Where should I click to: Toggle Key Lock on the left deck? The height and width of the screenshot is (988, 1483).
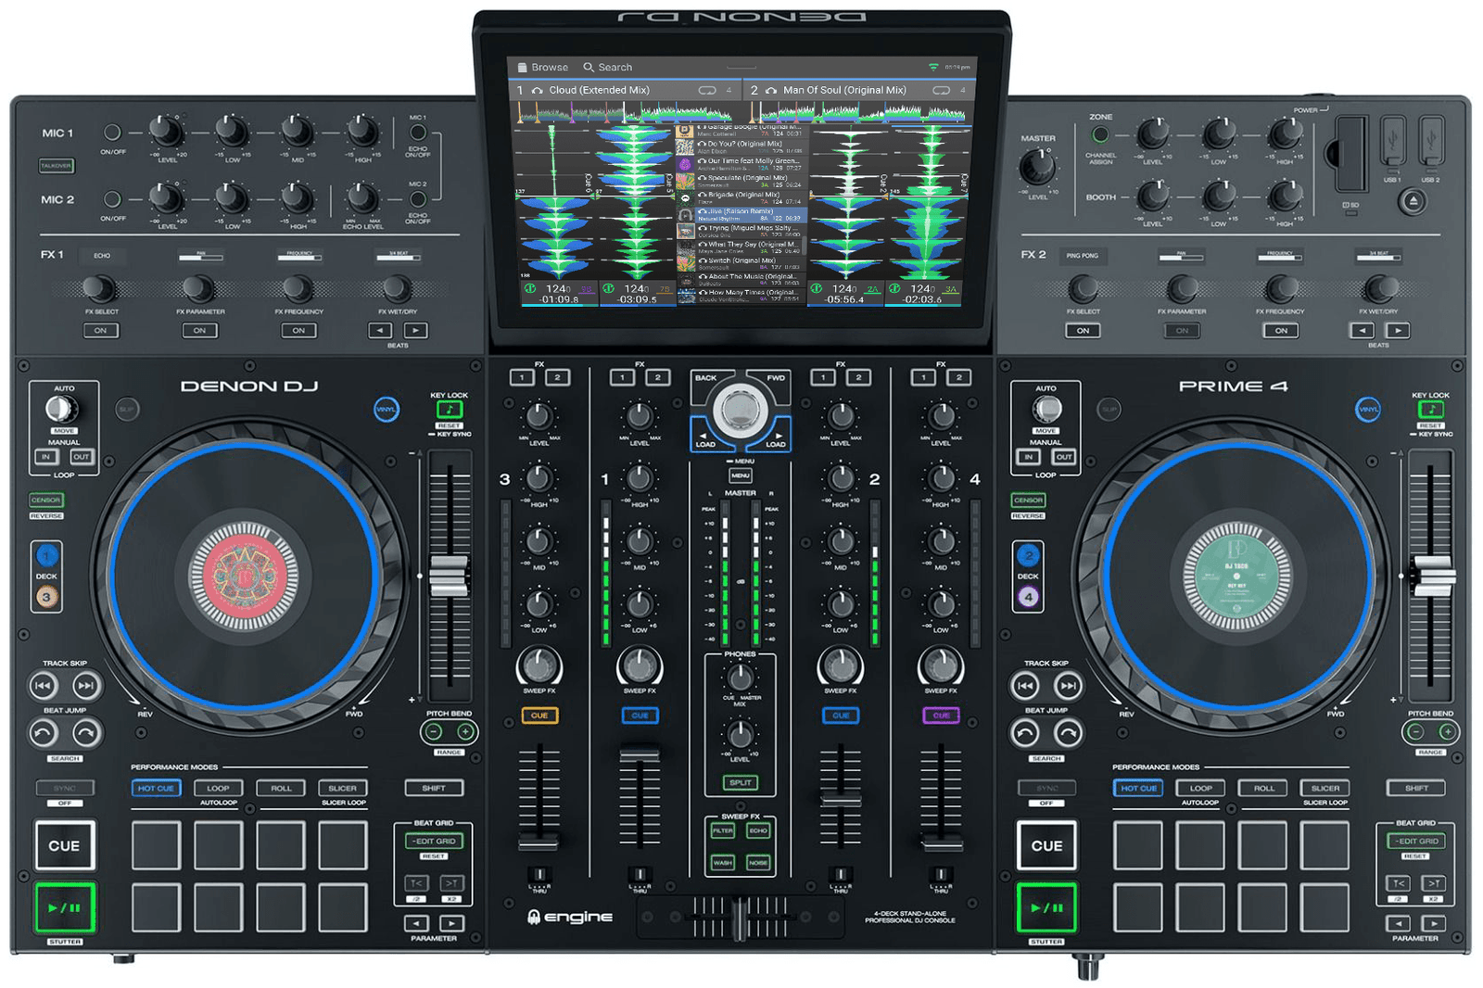(450, 409)
